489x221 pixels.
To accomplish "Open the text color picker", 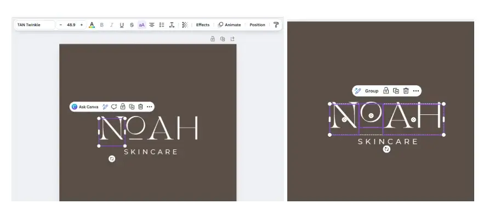I will (92, 25).
